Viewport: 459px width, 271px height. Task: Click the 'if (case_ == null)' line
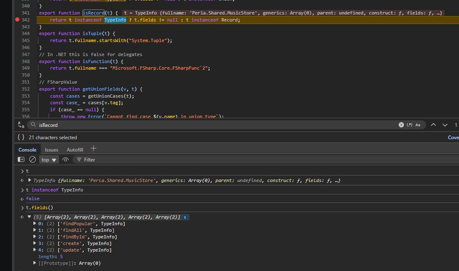77,110
